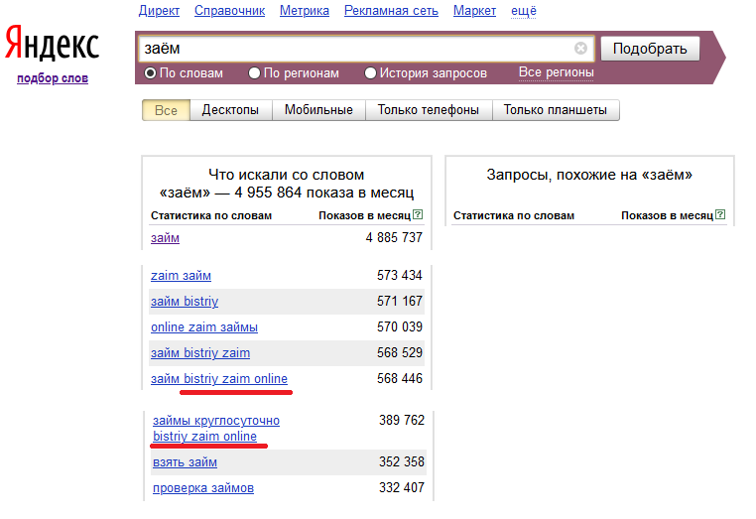Click right panel 'Статистика по словам' column header

tap(514, 215)
